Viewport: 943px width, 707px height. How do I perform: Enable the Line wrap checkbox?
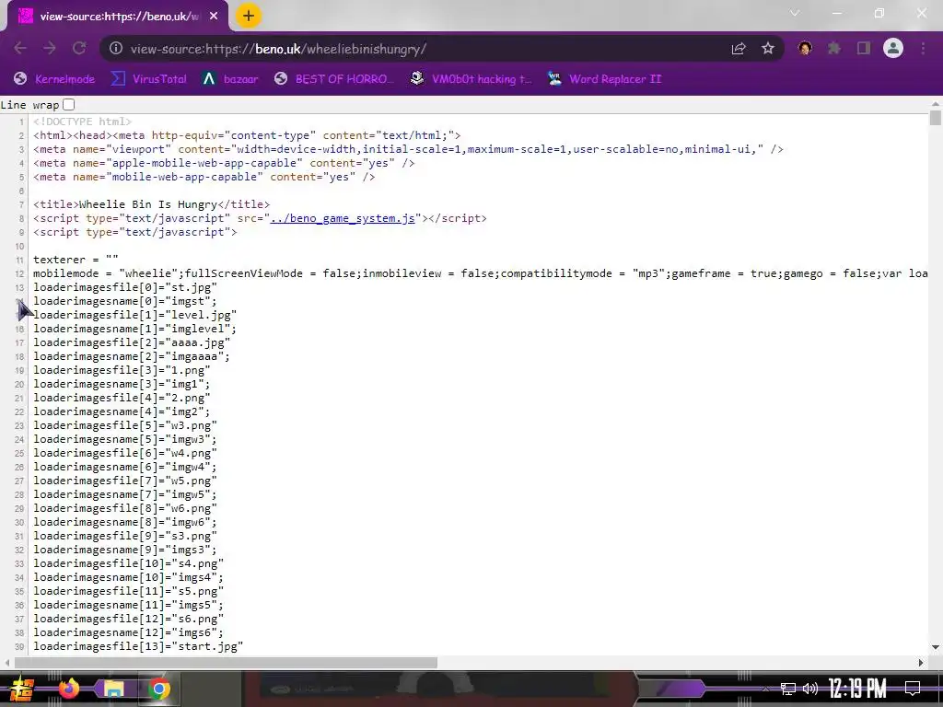[68, 105]
